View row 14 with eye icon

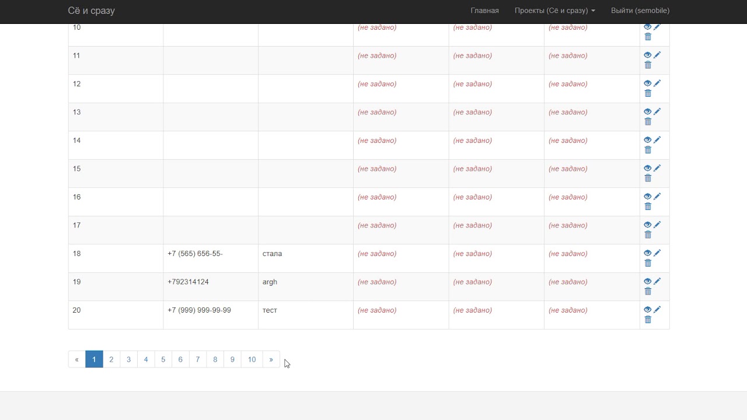click(647, 140)
